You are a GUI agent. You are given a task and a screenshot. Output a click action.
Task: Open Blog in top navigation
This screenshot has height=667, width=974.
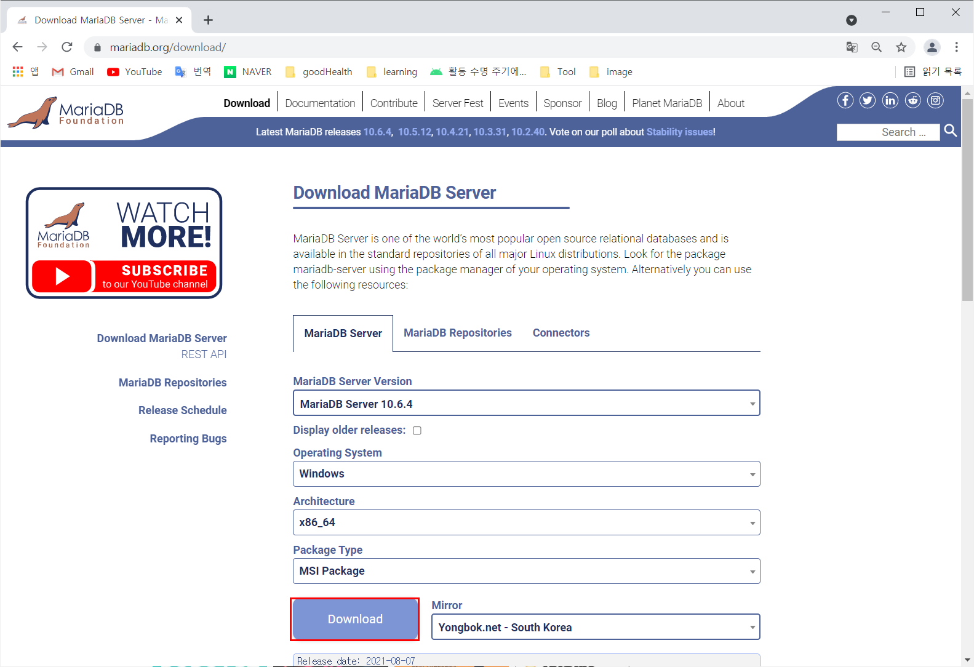pos(607,103)
